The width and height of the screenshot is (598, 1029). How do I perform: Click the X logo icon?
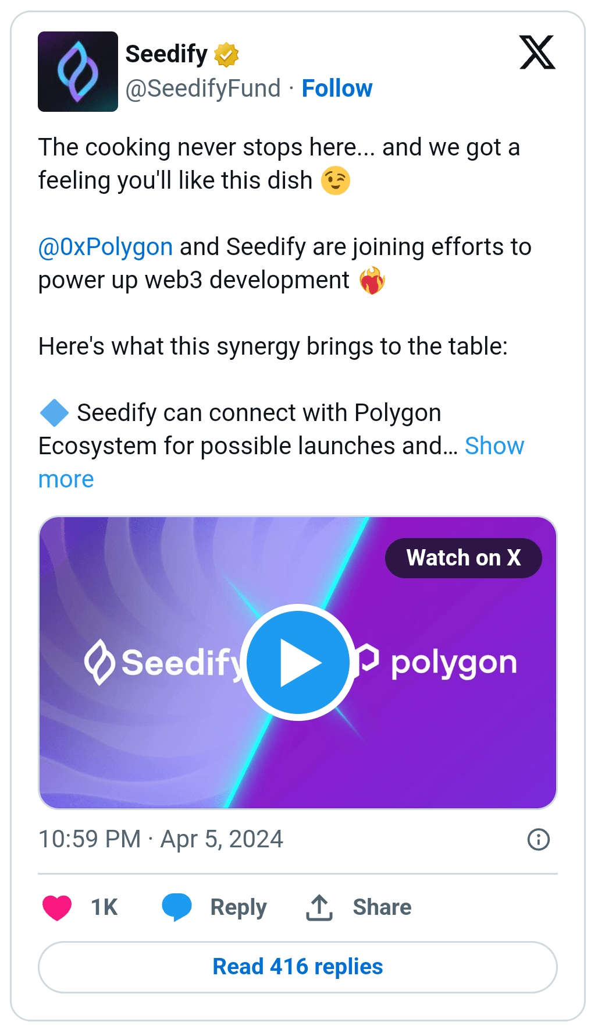[x=537, y=52]
